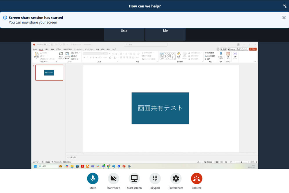This screenshot has height=193, width=289.
Task: Select the Me participant tile
Action: (165, 34)
